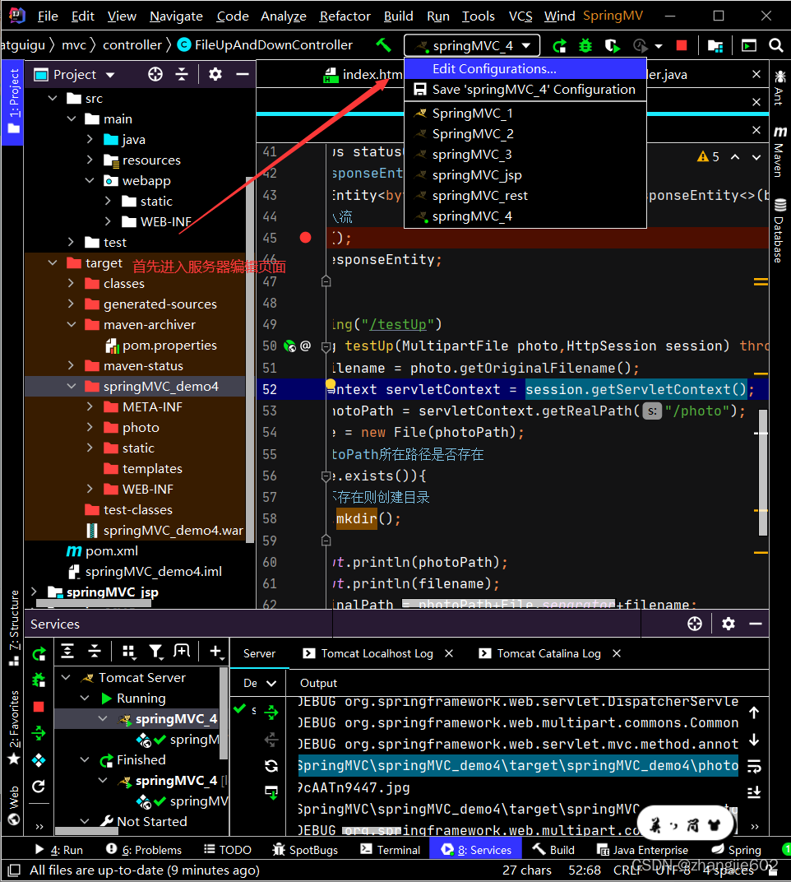The width and height of the screenshot is (791, 882).
Task: Select springMVC_demo4.war file
Action: point(173,531)
